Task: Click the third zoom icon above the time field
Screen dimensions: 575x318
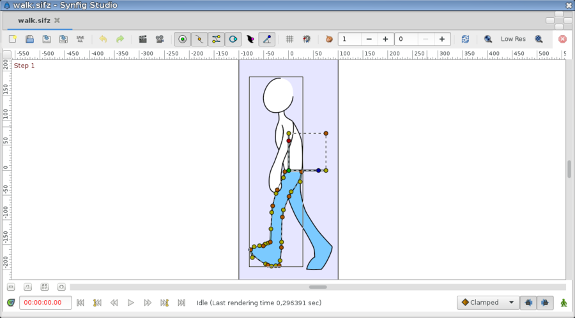Action: click(x=45, y=287)
